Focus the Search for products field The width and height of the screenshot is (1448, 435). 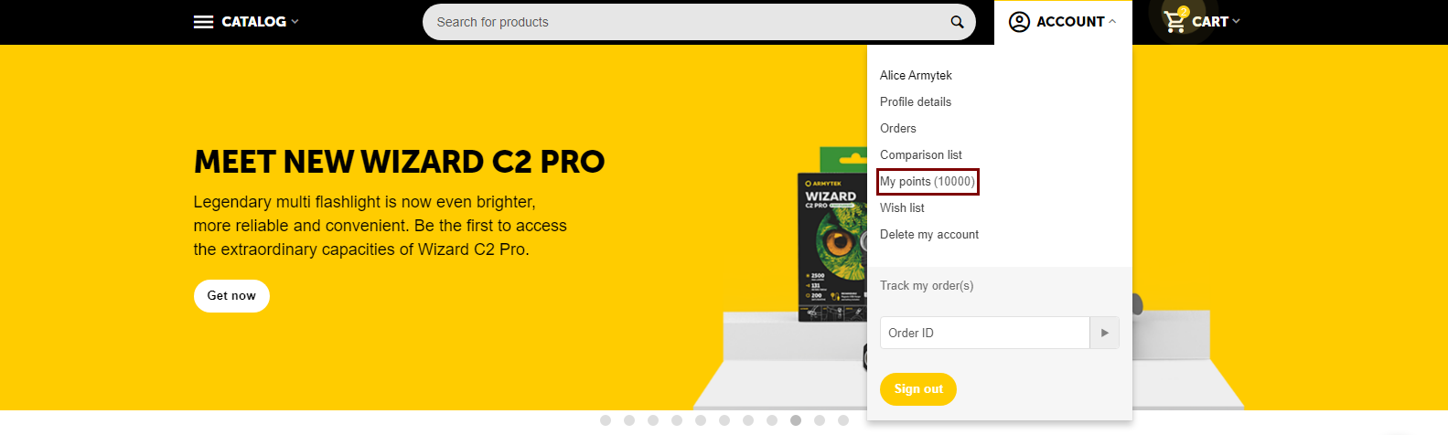pyautogui.click(x=686, y=22)
